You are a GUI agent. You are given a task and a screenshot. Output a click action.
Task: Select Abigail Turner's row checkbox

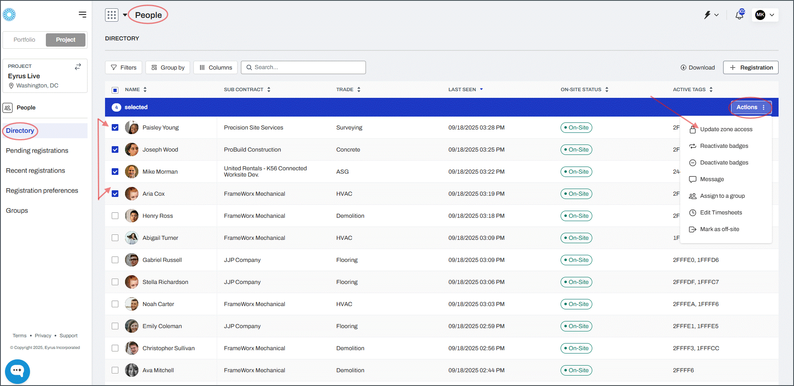(115, 238)
